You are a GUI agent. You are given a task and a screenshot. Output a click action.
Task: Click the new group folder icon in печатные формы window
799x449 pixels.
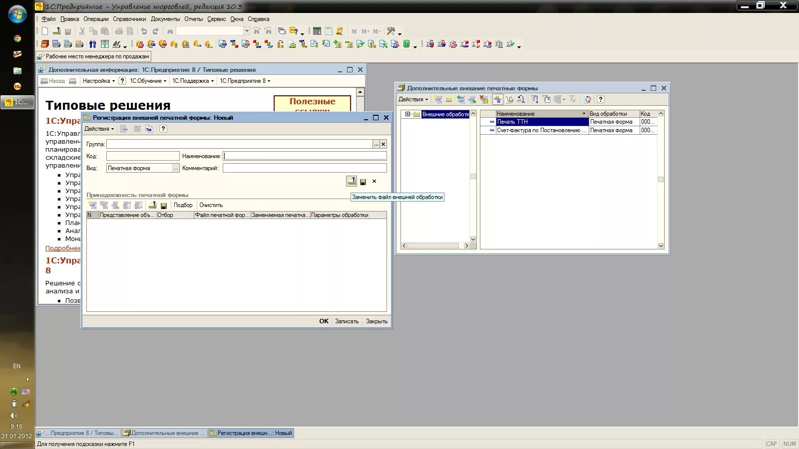click(449, 99)
